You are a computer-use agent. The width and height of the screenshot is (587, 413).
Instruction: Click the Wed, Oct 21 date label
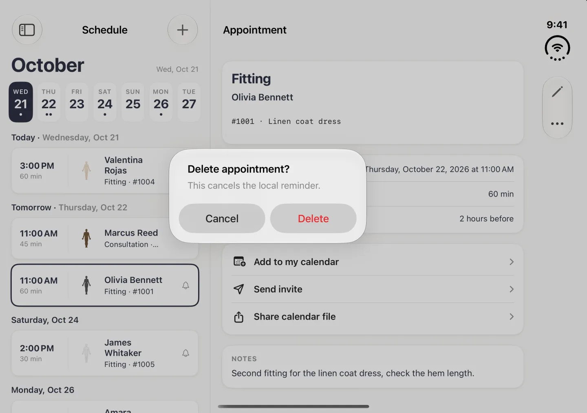(177, 69)
